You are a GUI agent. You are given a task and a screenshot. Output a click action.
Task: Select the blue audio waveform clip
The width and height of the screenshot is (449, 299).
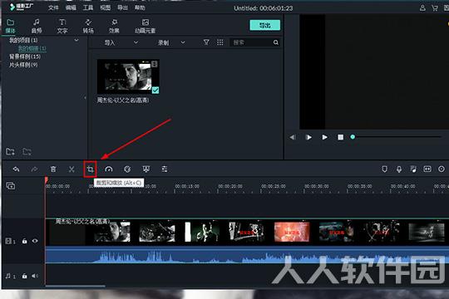coord(247,255)
